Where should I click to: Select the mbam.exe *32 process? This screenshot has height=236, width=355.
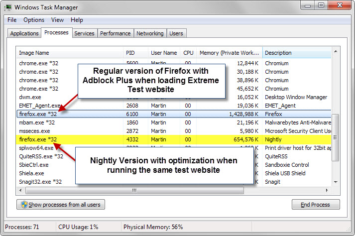coord(174,122)
